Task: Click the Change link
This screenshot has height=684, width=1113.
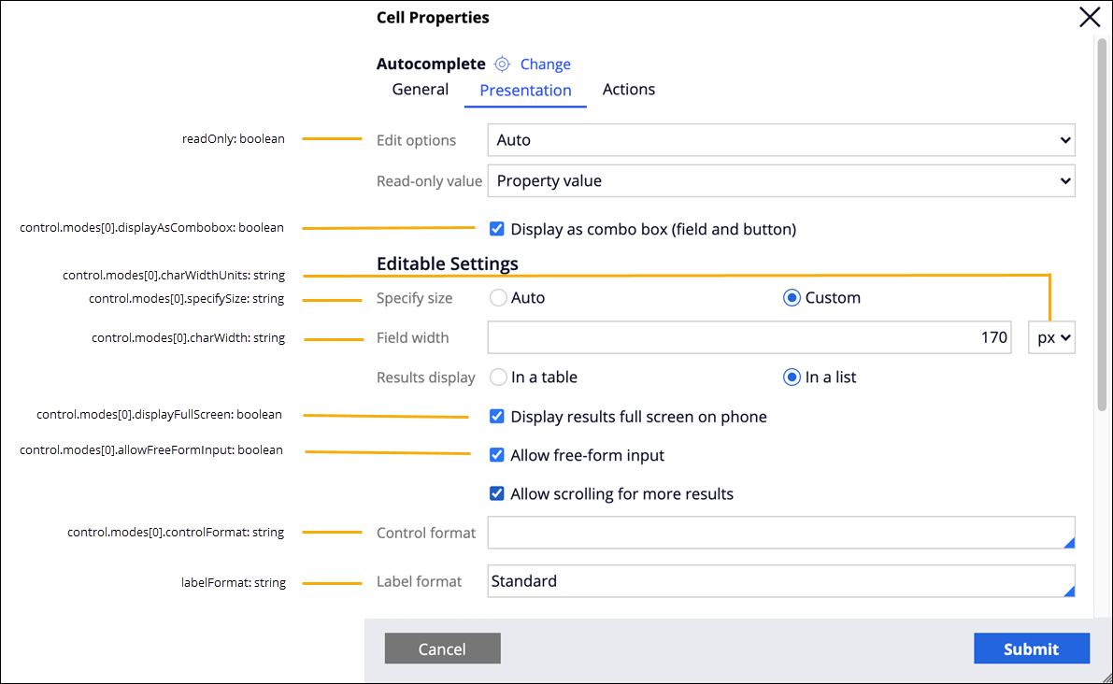Action: (x=546, y=64)
